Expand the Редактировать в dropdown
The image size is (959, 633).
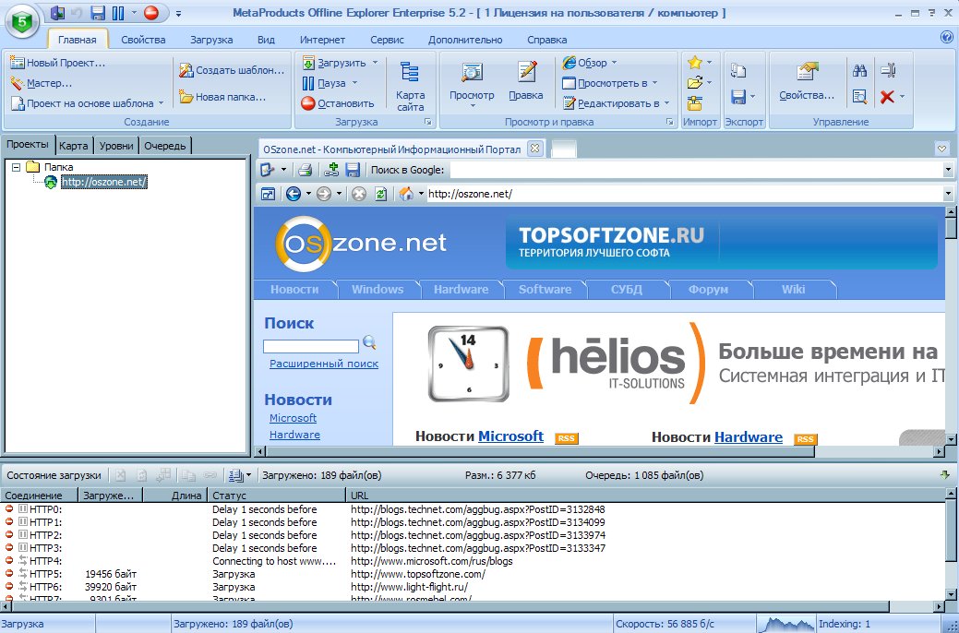(x=666, y=102)
